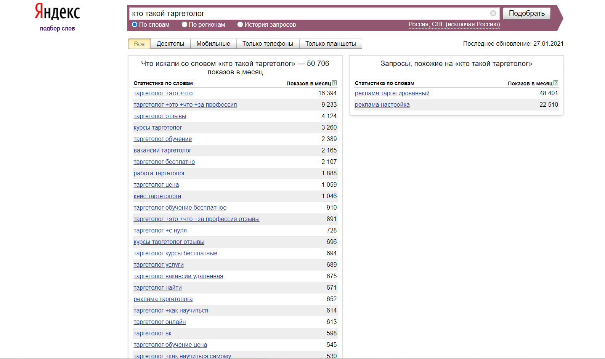Open the таргетолог бесплатно link
This screenshot has width=605, height=359.
(x=164, y=162)
